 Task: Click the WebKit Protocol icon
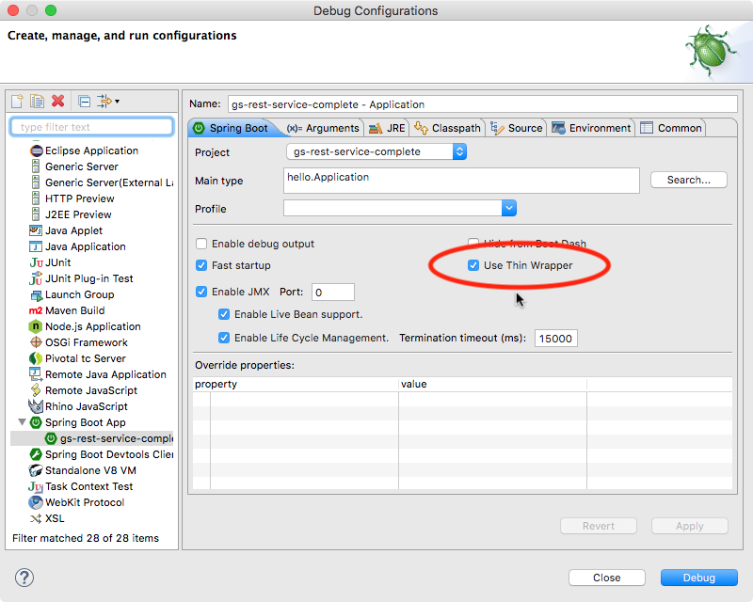(36, 502)
